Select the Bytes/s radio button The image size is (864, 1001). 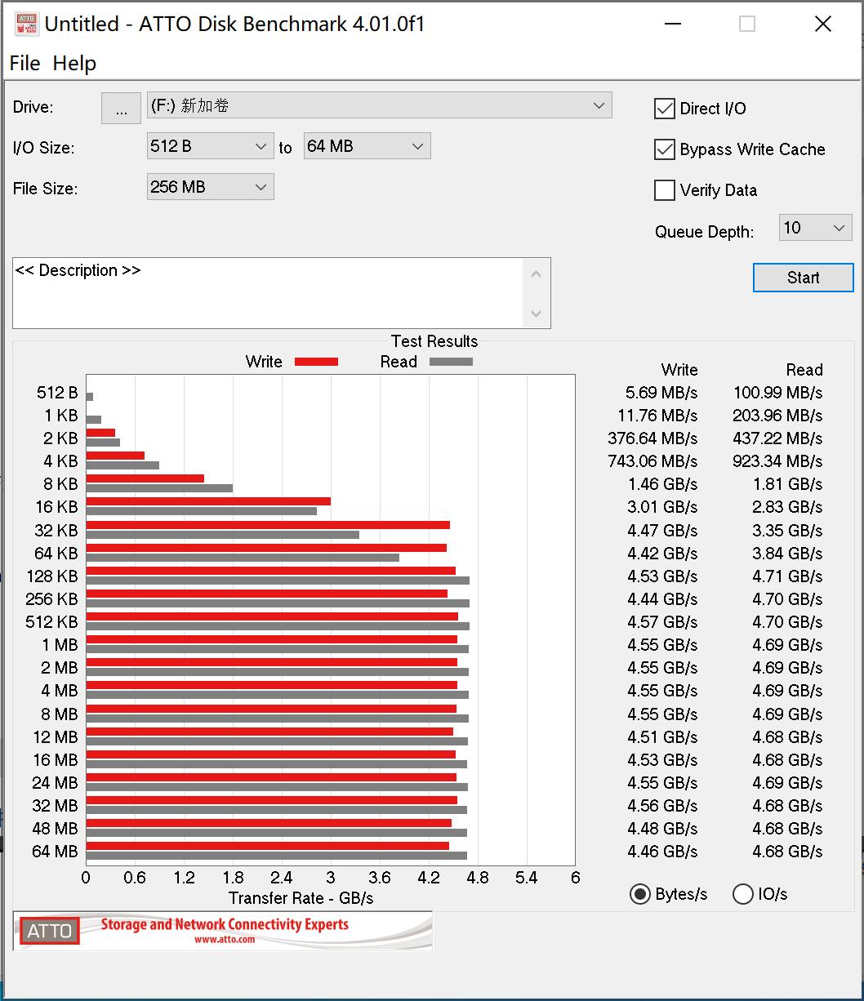tap(640, 894)
